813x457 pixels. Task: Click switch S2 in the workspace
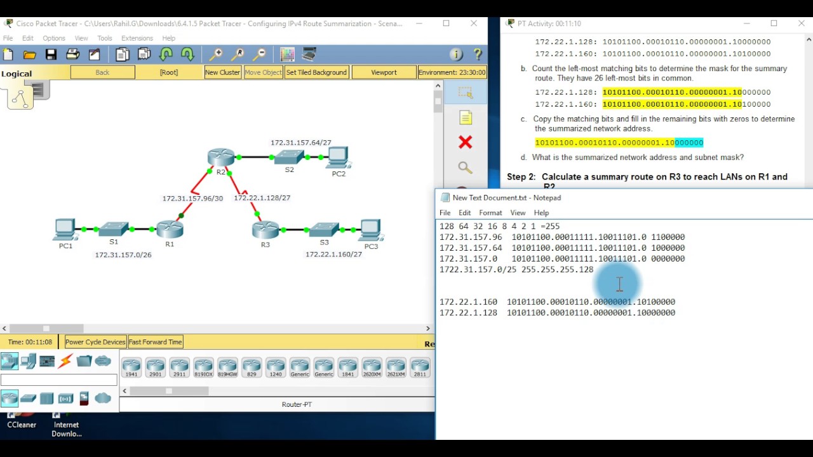pos(290,158)
